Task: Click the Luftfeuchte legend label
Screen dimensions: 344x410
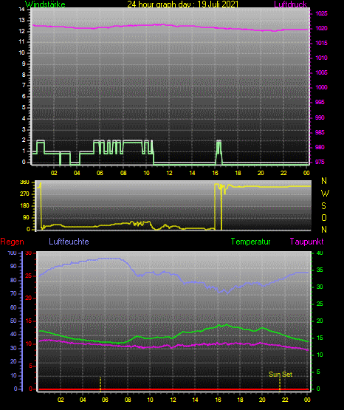Action: [x=69, y=242]
